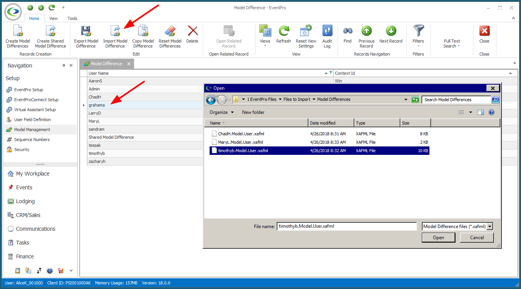Click Search Model Differences field
The width and height of the screenshot is (521, 289).
point(457,100)
